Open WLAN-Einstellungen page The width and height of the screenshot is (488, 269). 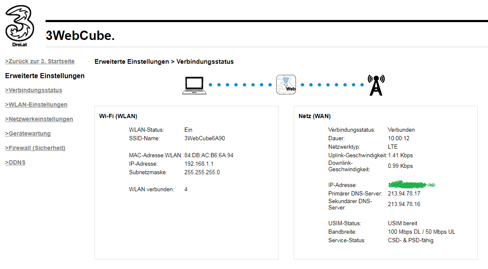(x=36, y=105)
